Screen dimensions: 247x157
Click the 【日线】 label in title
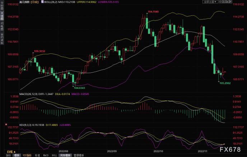tap(35, 2)
